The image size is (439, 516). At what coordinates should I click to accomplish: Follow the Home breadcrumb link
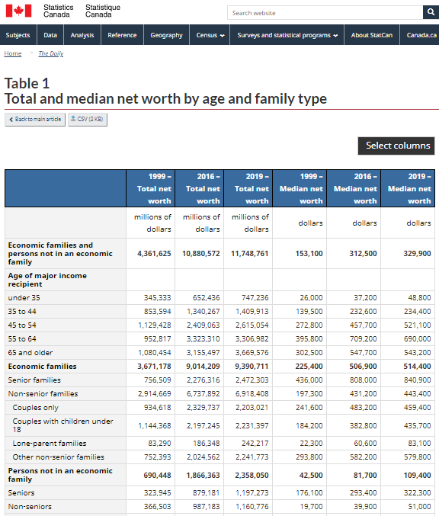(x=13, y=53)
